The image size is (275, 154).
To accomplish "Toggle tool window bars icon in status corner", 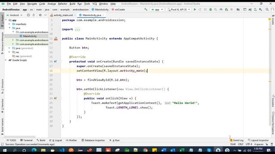I will point(2,145).
